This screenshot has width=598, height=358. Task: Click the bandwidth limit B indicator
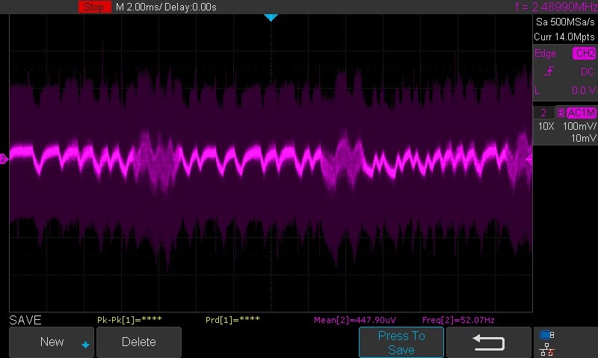[561, 113]
